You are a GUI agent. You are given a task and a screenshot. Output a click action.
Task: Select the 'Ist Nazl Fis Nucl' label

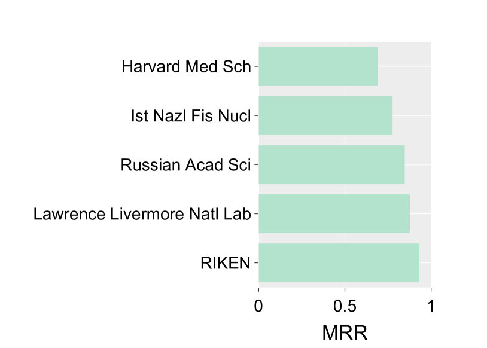coord(191,115)
